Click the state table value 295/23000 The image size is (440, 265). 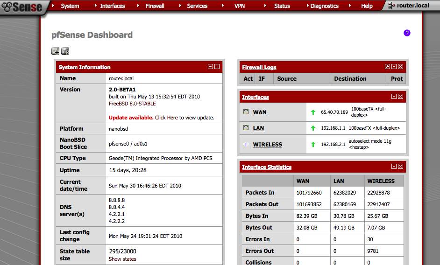(123, 251)
